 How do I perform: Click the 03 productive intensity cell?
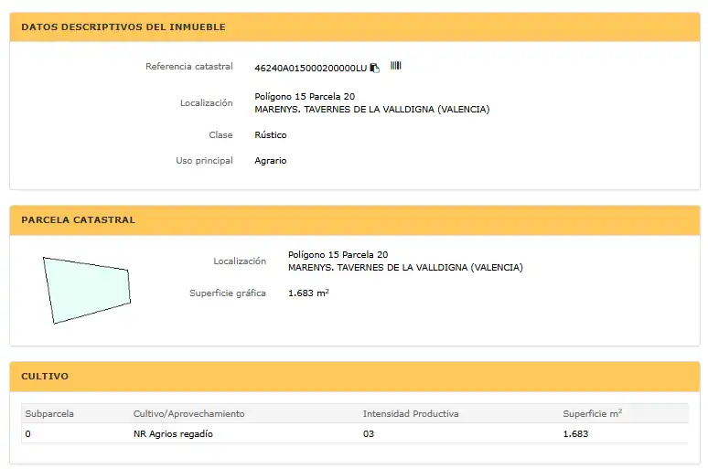pos(369,433)
